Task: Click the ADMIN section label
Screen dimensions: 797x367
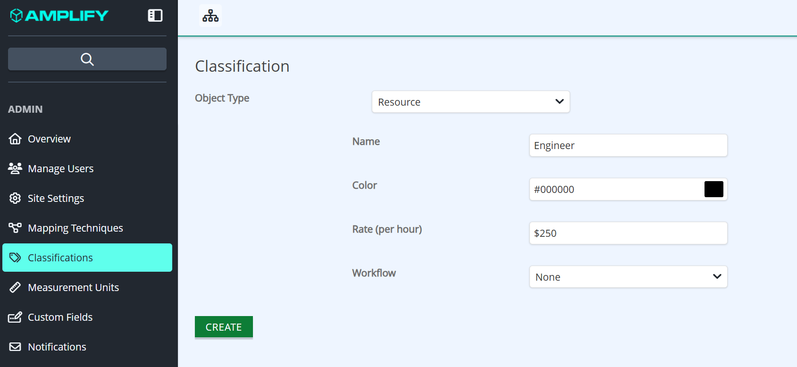Action: [25, 109]
